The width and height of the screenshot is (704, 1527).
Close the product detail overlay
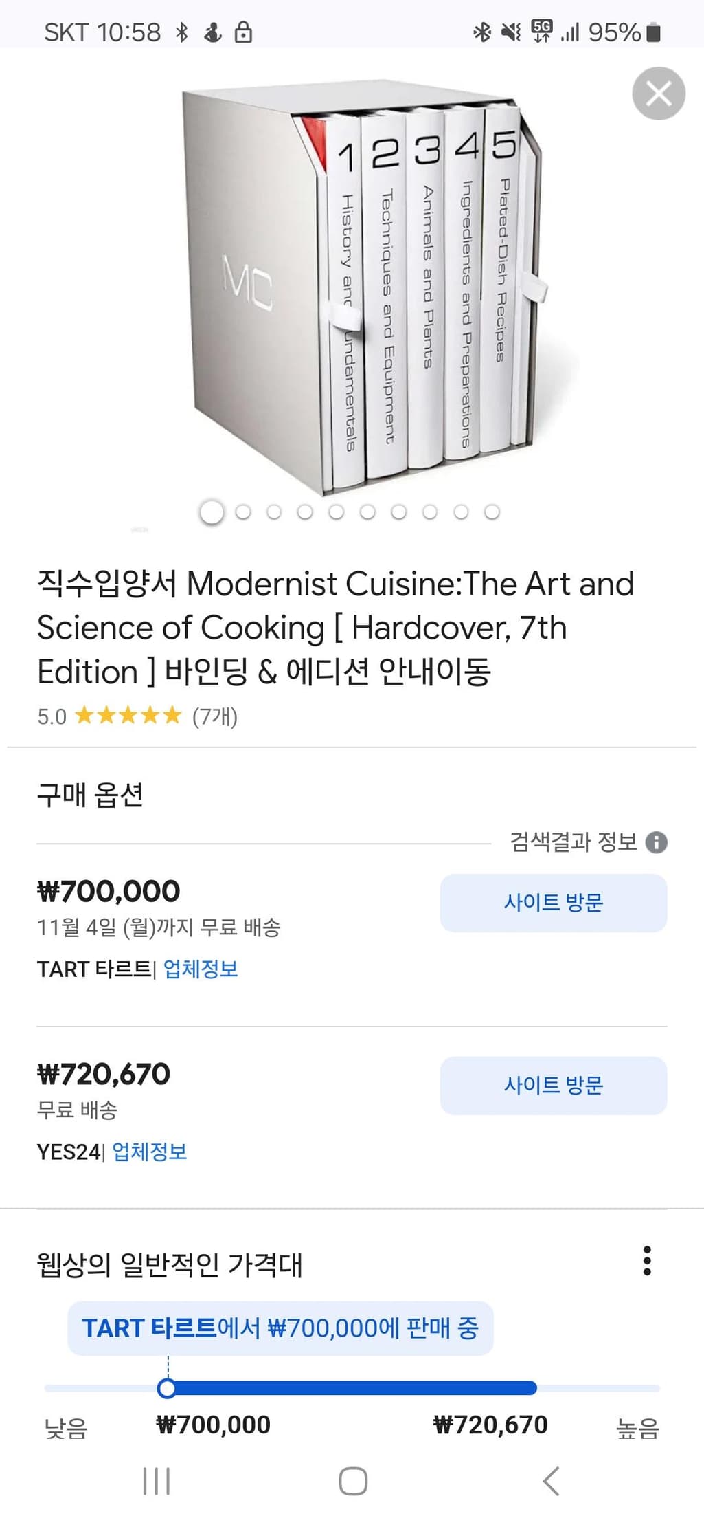tap(658, 94)
